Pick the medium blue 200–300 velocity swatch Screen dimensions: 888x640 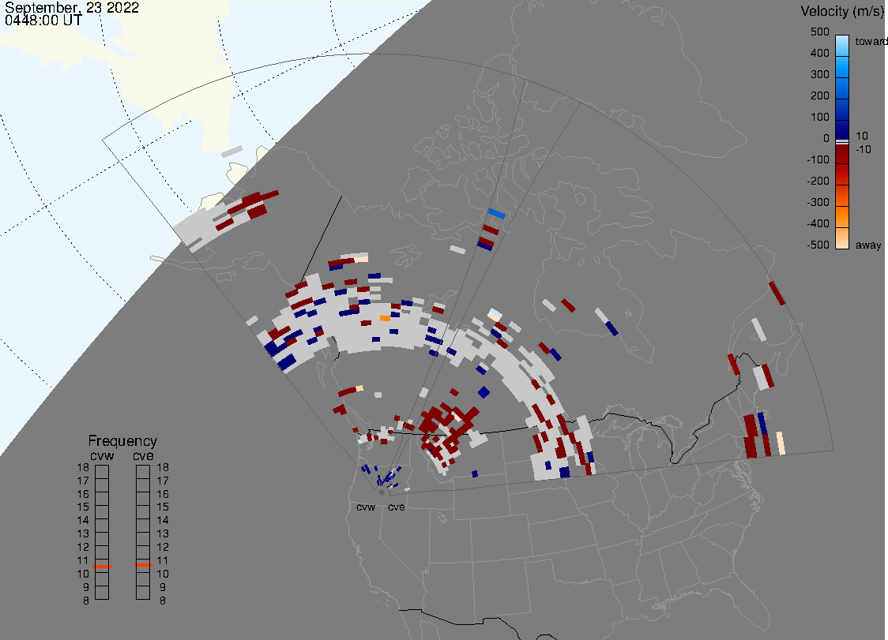pos(842,88)
